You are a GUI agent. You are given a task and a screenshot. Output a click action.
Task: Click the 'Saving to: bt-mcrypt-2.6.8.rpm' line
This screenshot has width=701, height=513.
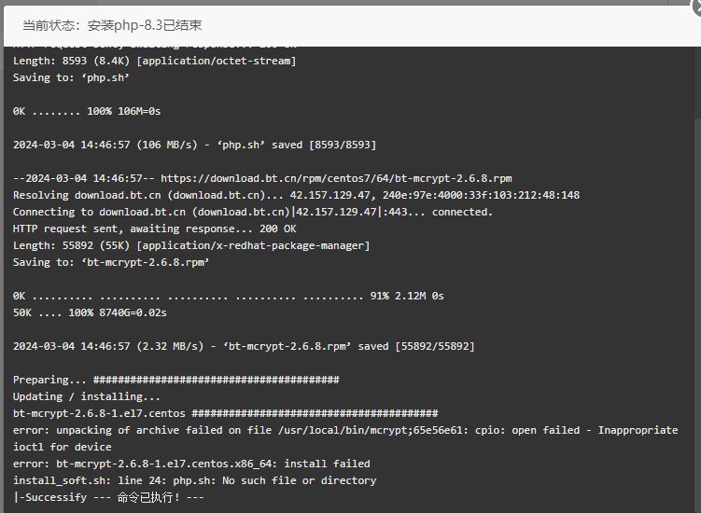click(111, 262)
